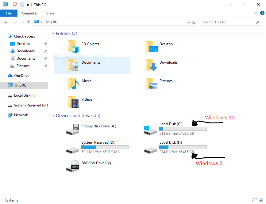Go forward with the Forward arrow

click(15, 22)
